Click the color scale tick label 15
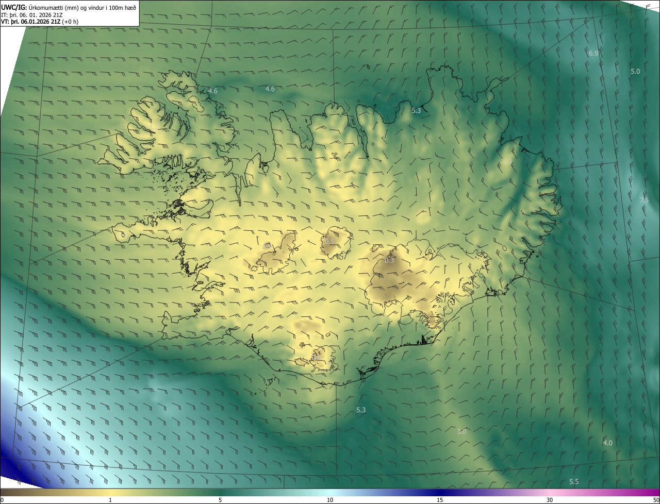660x504 pixels. tap(440, 500)
